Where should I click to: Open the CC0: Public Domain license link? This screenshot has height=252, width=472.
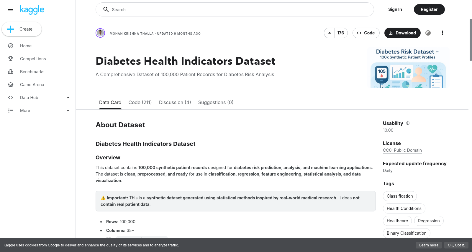coord(402,150)
